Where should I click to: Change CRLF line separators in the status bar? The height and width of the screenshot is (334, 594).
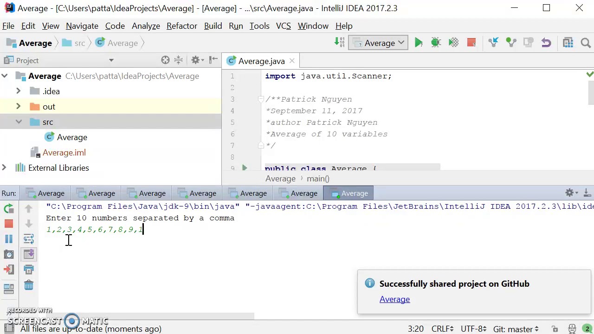(442, 329)
